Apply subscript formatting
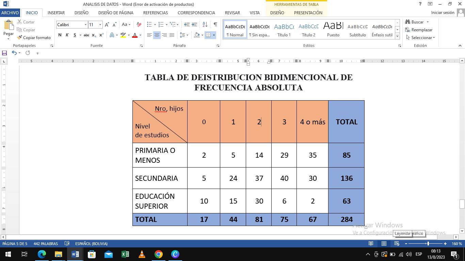The image size is (465, 261). click(94, 35)
